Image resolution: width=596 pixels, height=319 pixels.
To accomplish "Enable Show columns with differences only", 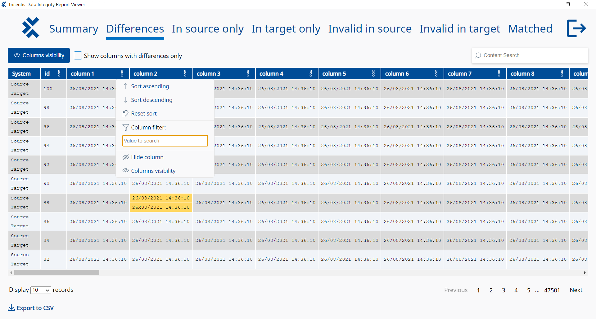I will click(78, 55).
